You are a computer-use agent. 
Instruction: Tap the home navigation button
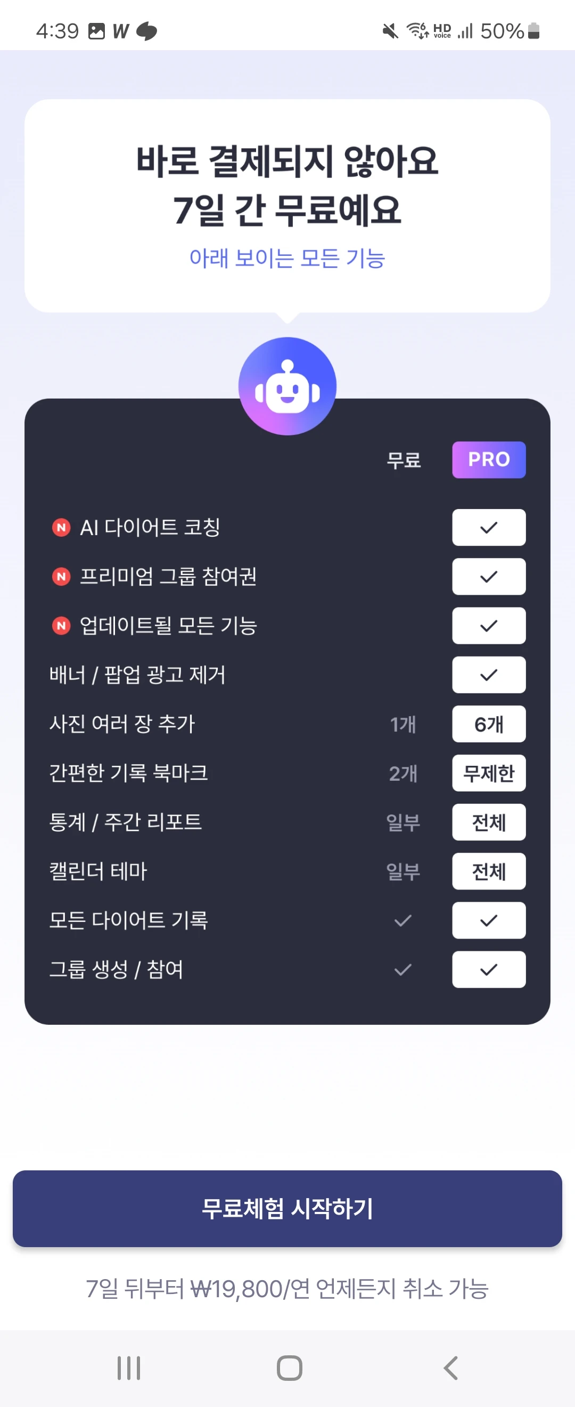pyautogui.click(x=289, y=1368)
